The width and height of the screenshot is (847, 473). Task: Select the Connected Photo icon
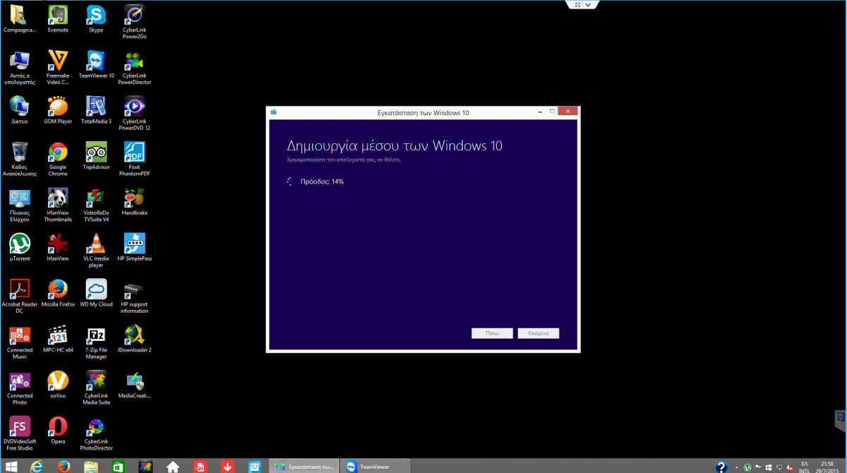click(x=20, y=388)
